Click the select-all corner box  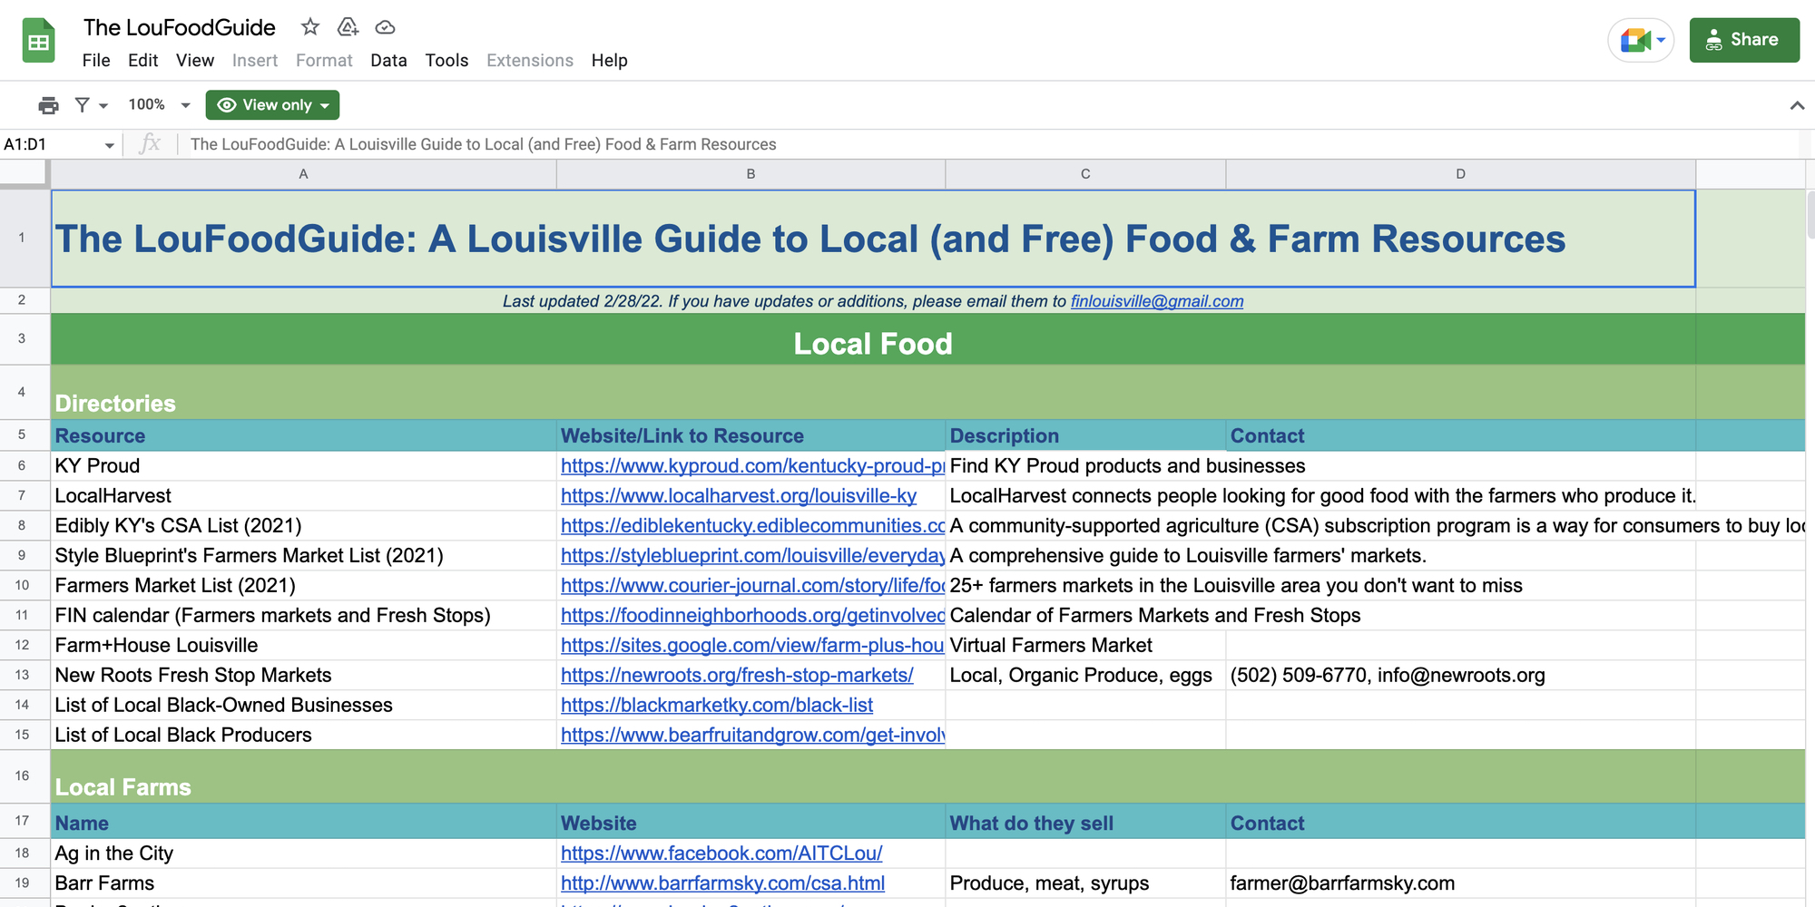25,174
